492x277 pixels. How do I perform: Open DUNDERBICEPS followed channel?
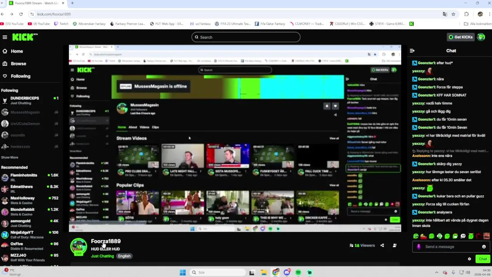[30, 100]
